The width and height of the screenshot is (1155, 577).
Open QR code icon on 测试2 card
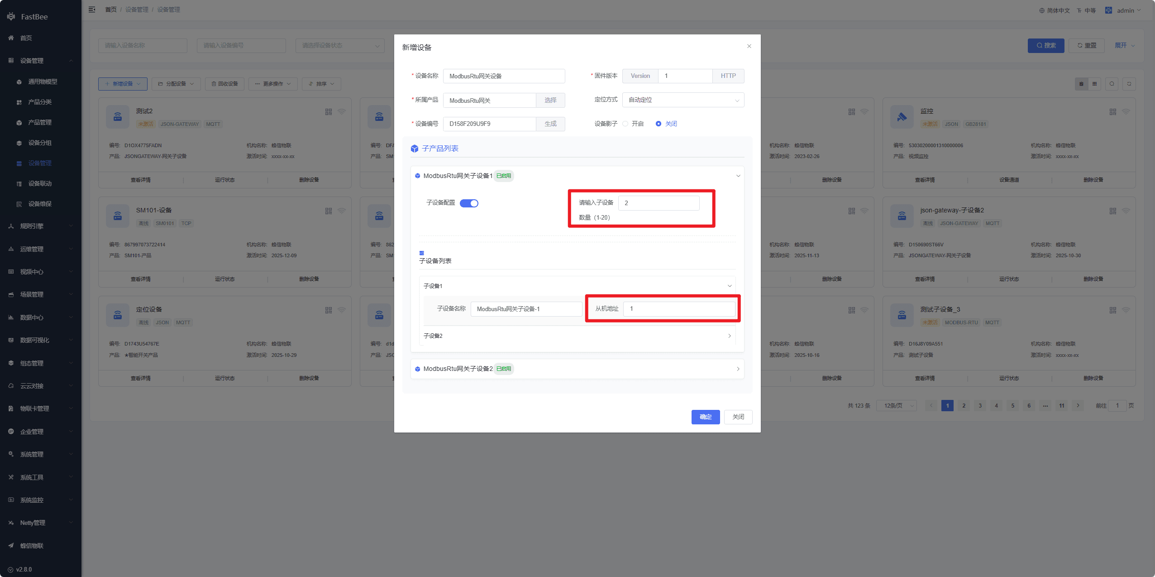329,112
